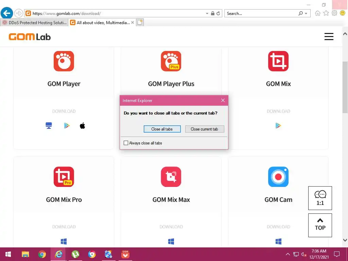This screenshot has height=261, width=348.
Task: Open uTorrent from the taskbar
Action: (x=75, y=254)
